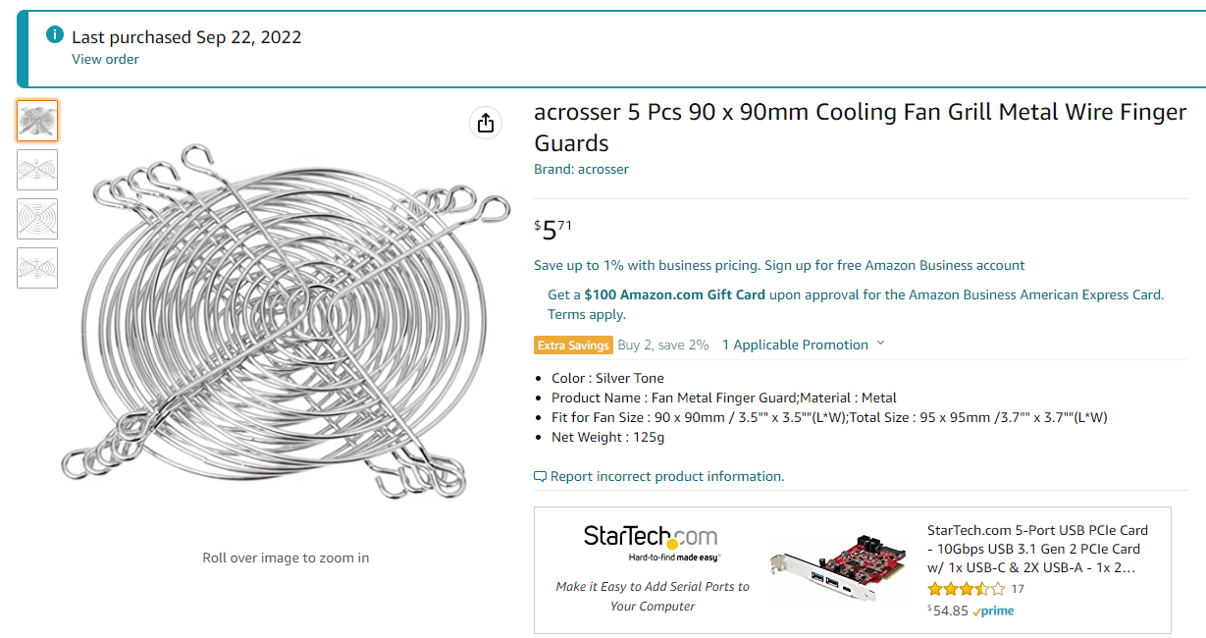Click the StarTech.com logo in the ad

point(651,537)
